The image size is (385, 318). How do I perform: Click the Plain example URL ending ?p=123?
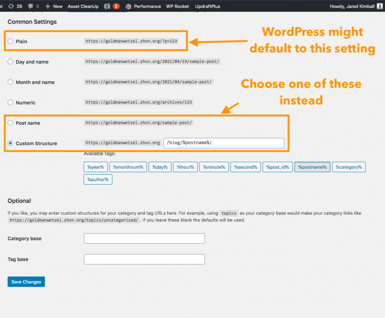(131, 41)
